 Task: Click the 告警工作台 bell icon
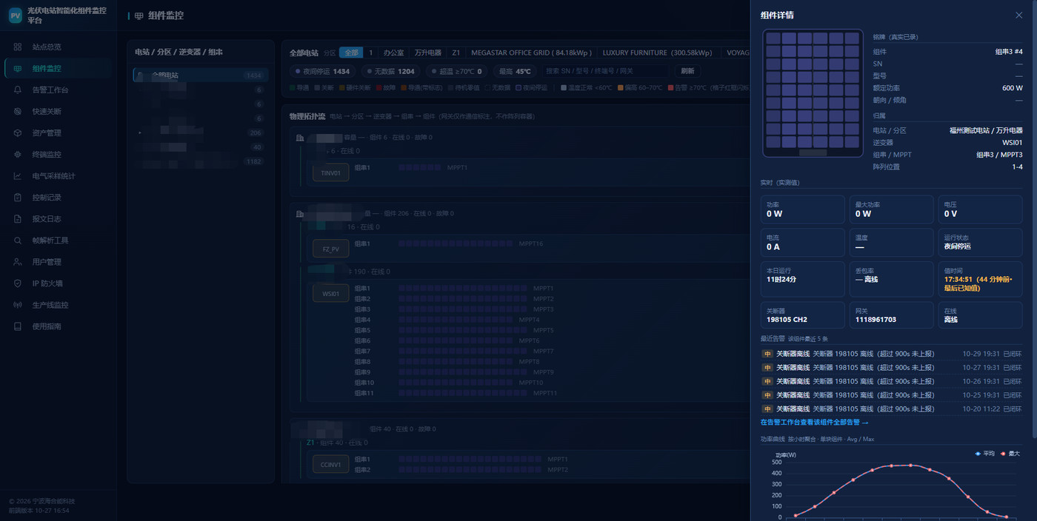[x=18, y=90]
